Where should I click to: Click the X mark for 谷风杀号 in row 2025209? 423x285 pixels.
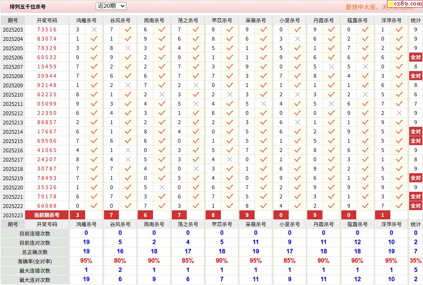(128, 85)
